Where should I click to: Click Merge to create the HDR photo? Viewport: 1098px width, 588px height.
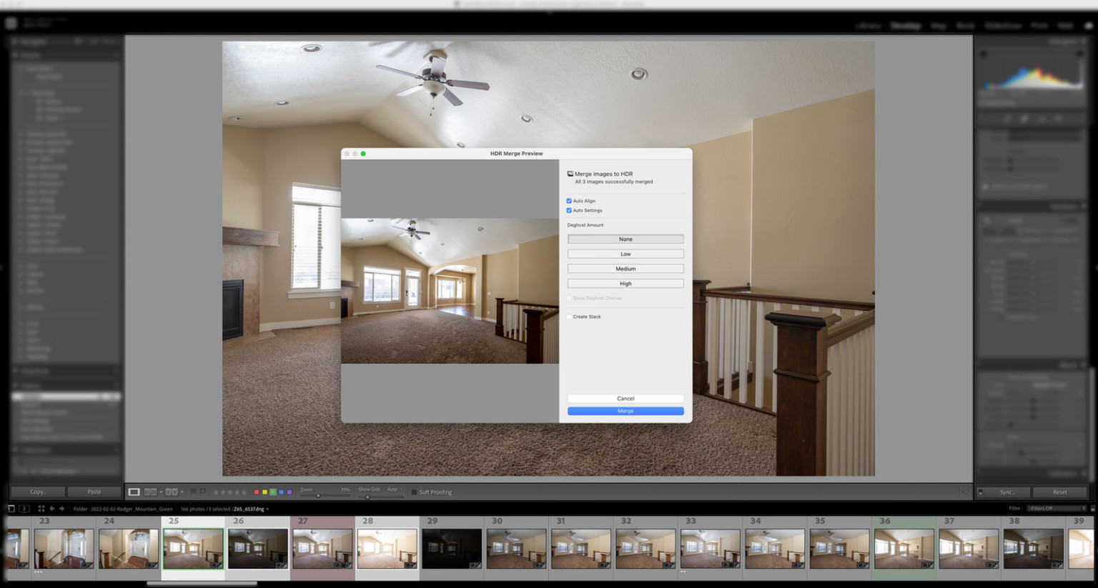tap(625, 411)
